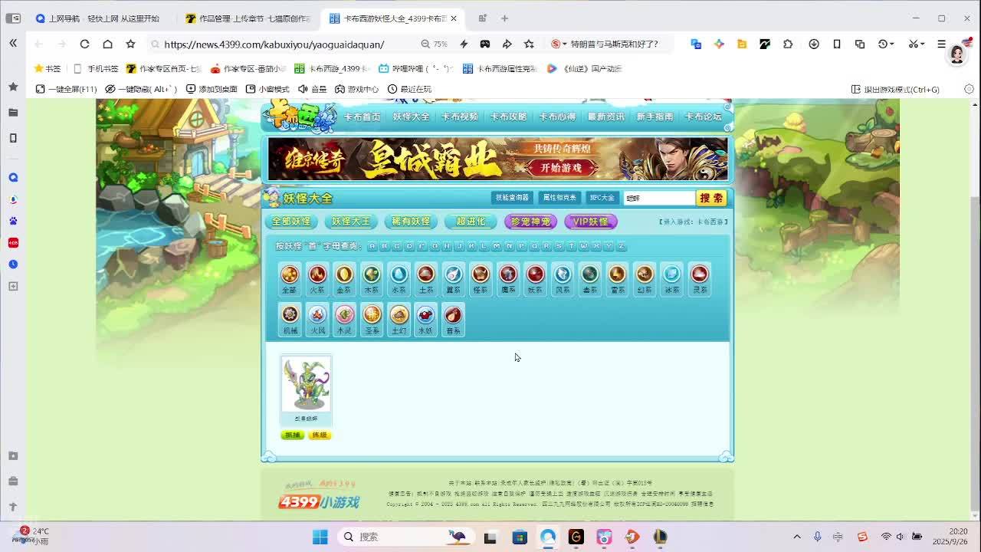Open the 属性相克表 link
Screen dimensions: 981x552
pos(559,198)
